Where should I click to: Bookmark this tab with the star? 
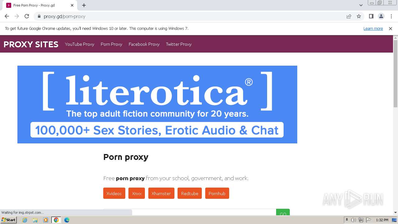point(359,16)
